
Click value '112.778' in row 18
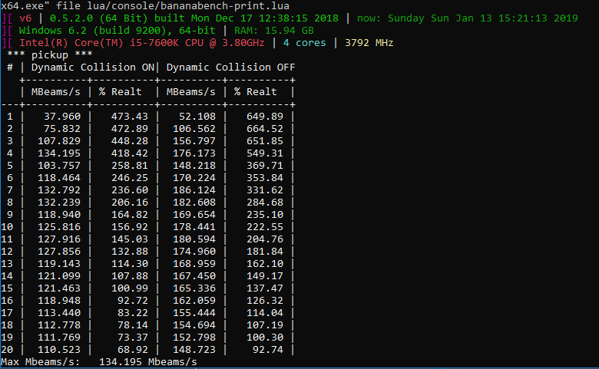point(59,325)
